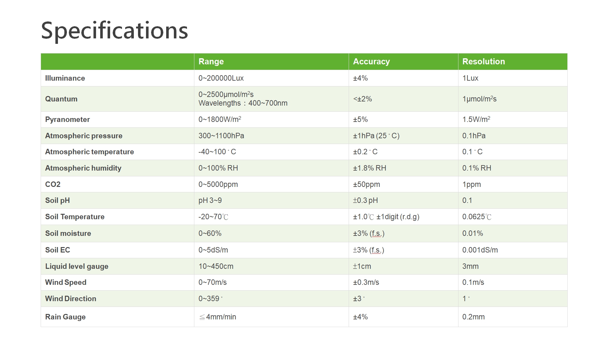Select the Range column header
The image size is (608, 345).
[x=211, y=61]
